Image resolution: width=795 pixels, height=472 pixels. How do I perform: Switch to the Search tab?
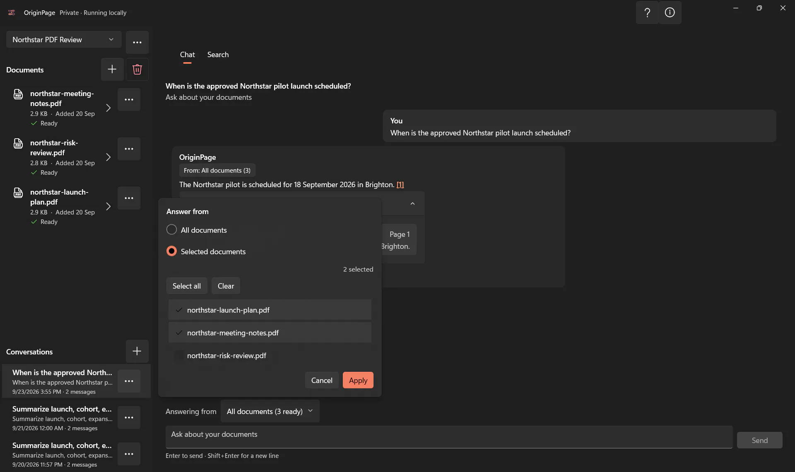(x=218, y=55)
